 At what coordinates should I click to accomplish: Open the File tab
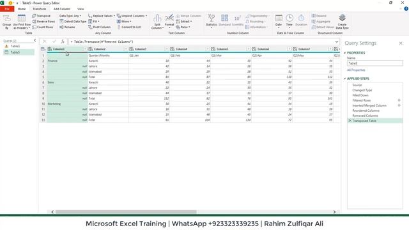click(x=7, y=9)
